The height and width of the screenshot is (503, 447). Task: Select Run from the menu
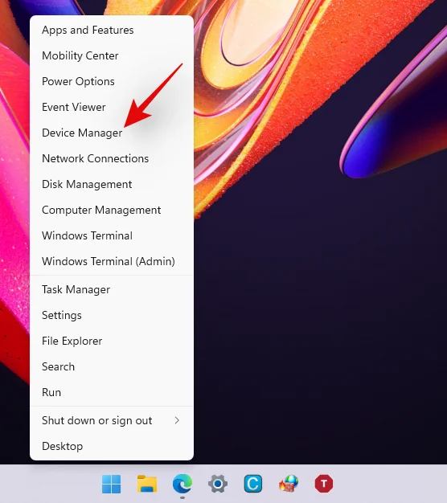112,392
